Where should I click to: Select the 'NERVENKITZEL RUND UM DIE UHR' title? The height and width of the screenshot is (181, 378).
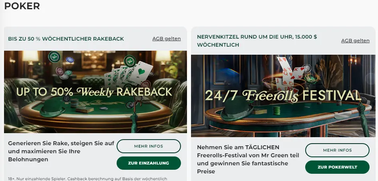[257, 41]
